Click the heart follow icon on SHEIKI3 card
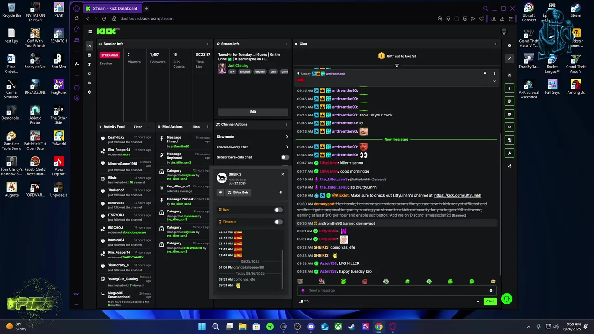 click(220, 193)
